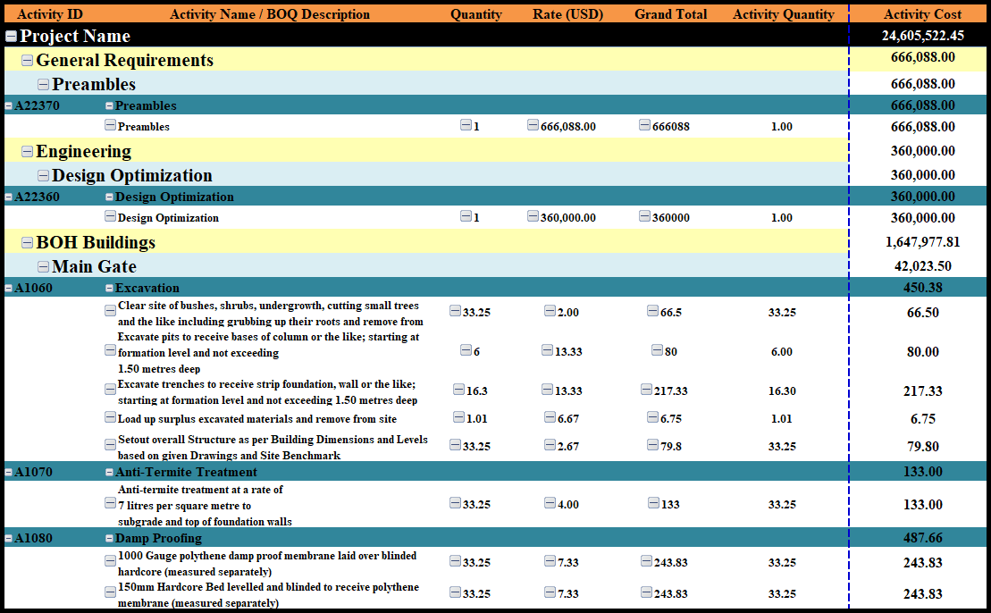
Task: Toggle minus icon beside Damp Proofing name
Action: 109,539
